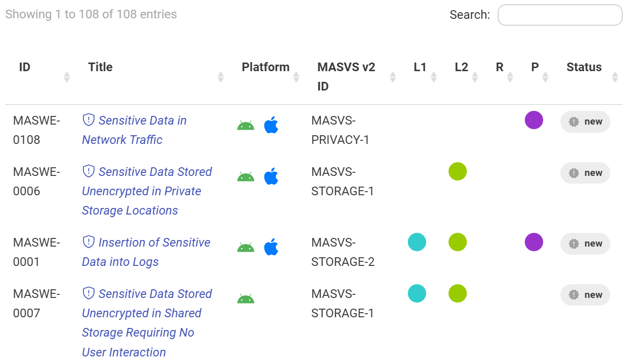The width and height of the screenshot is (626, 361).
Task: Sort table by Platform column arrows
Action: click(296, 77)
